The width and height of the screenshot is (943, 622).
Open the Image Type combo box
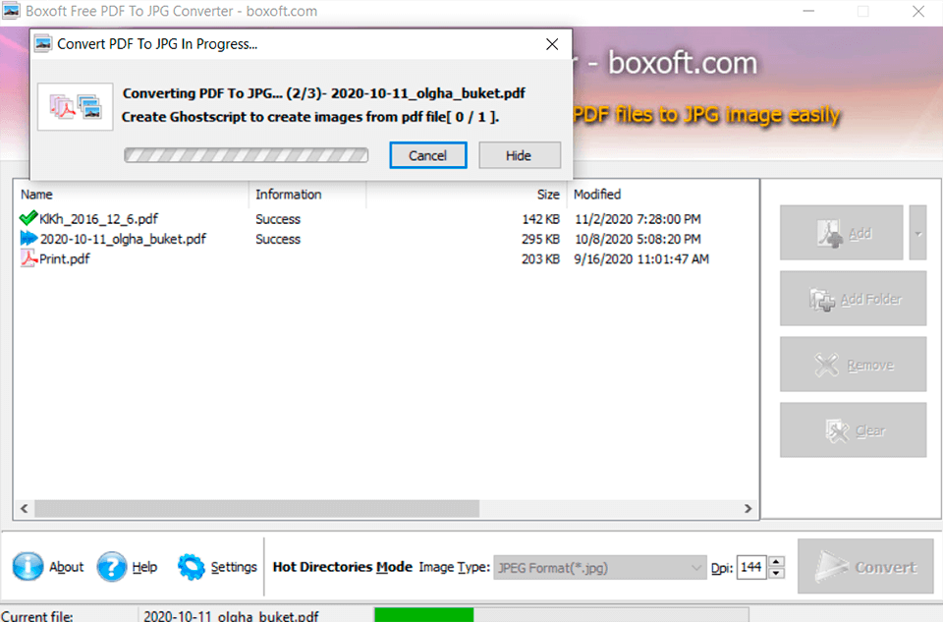click(599, 568)
